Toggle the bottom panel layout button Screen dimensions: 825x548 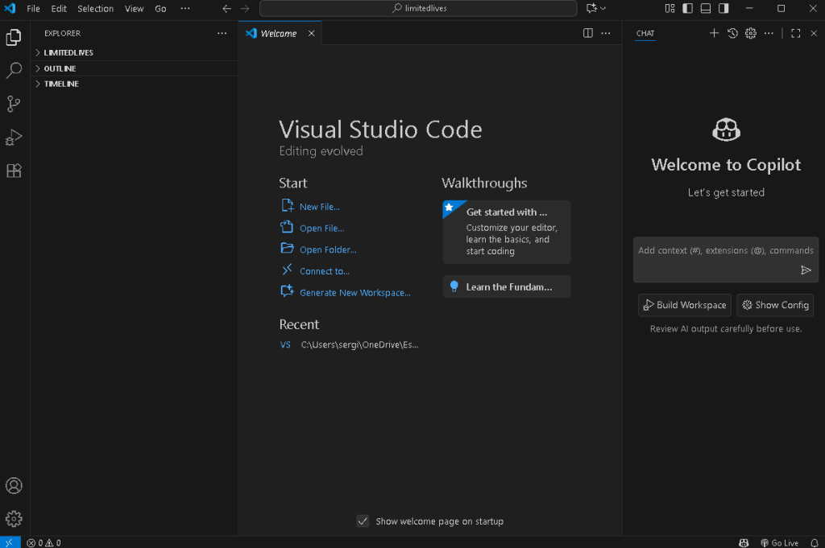click(706, 9)
